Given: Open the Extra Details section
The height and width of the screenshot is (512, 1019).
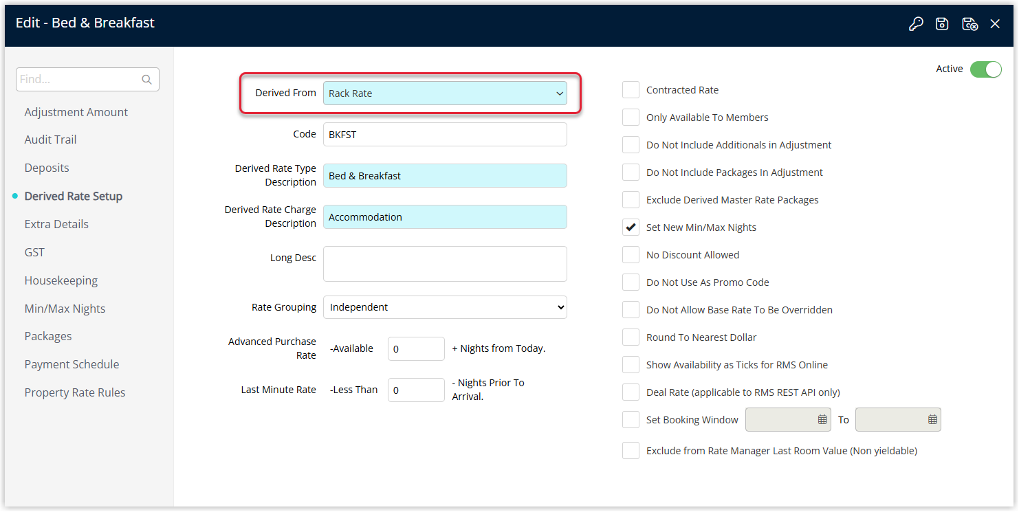Looking at the screenshot, I should pos(56,224).
